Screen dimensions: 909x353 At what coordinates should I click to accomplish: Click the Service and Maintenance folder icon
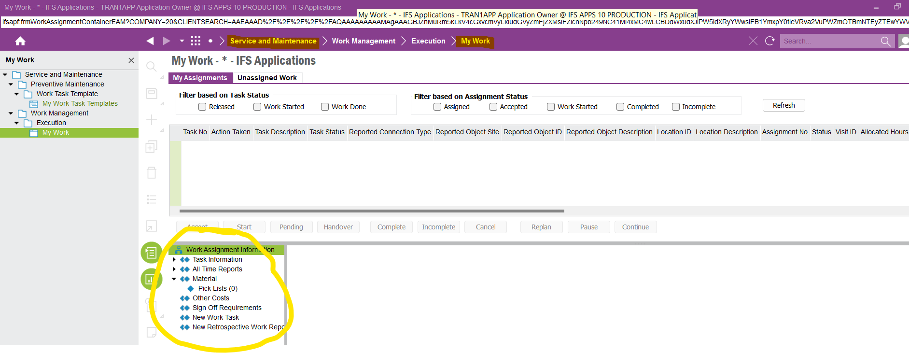click(16, 75)
